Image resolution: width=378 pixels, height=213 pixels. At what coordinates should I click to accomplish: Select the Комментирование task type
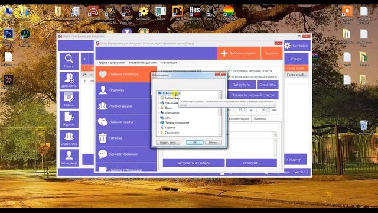coord(126,154)
